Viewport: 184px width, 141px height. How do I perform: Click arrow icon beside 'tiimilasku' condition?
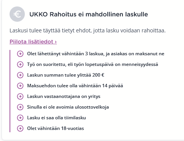click(x=20, y=118)
